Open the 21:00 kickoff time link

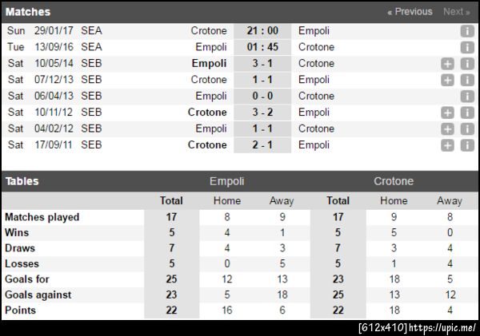pyautogui.click(x=262, y=31)
